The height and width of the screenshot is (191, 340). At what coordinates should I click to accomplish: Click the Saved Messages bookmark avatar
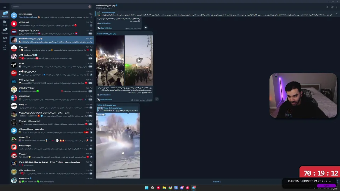[x=14, y=15]
